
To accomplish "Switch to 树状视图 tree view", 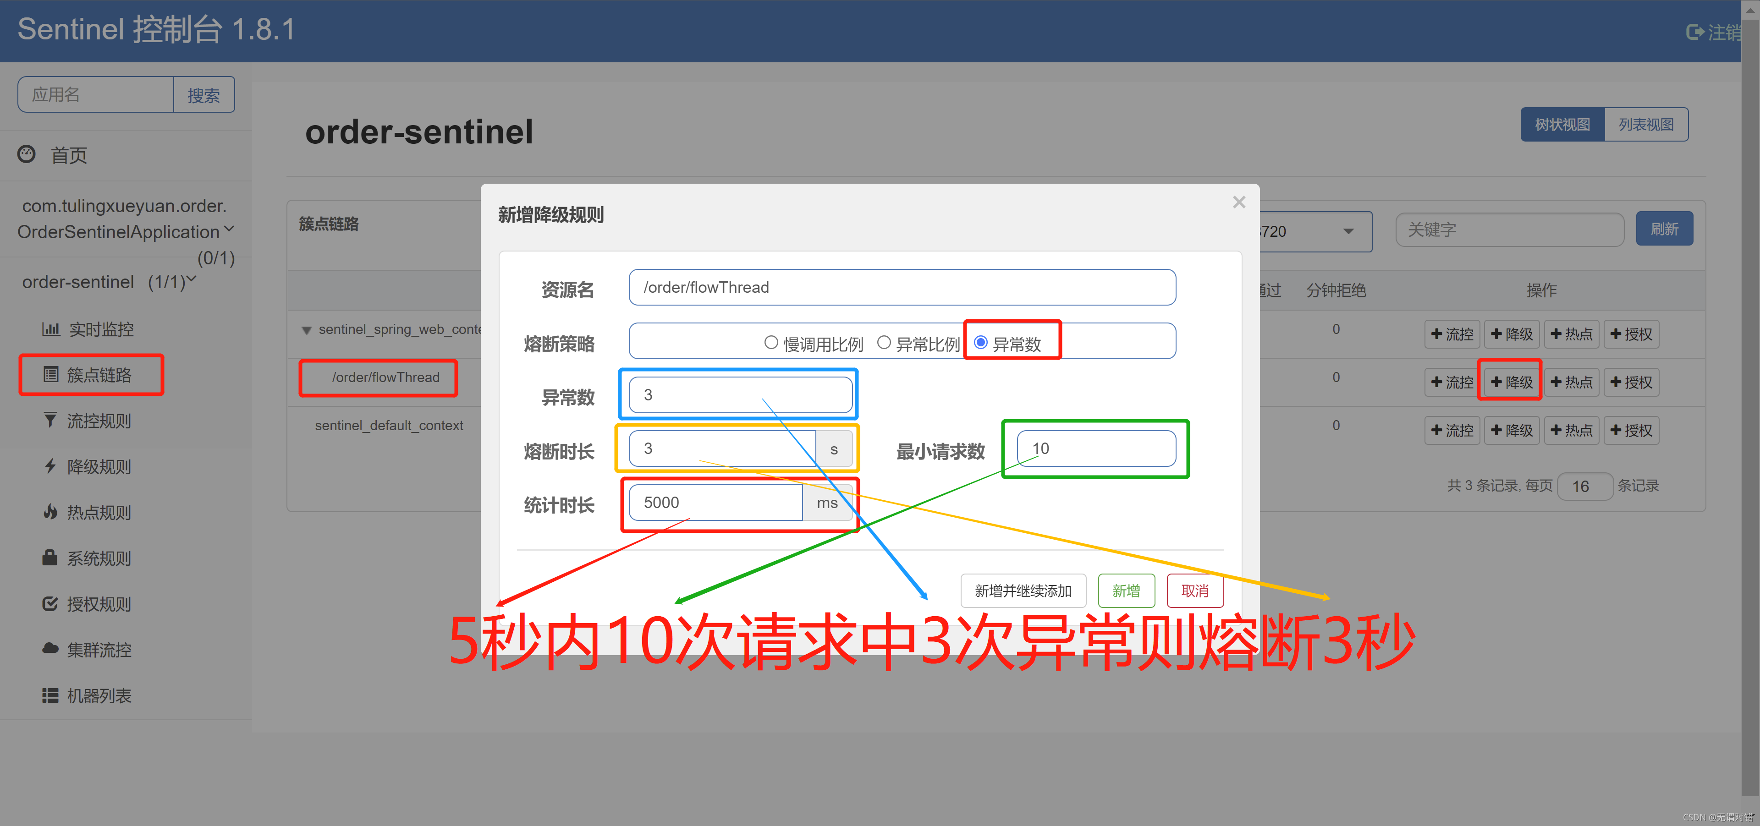I will click(1562, 124).
